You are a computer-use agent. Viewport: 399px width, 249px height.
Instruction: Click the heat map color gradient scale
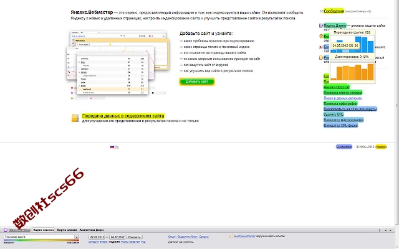[x=41, y=240]
